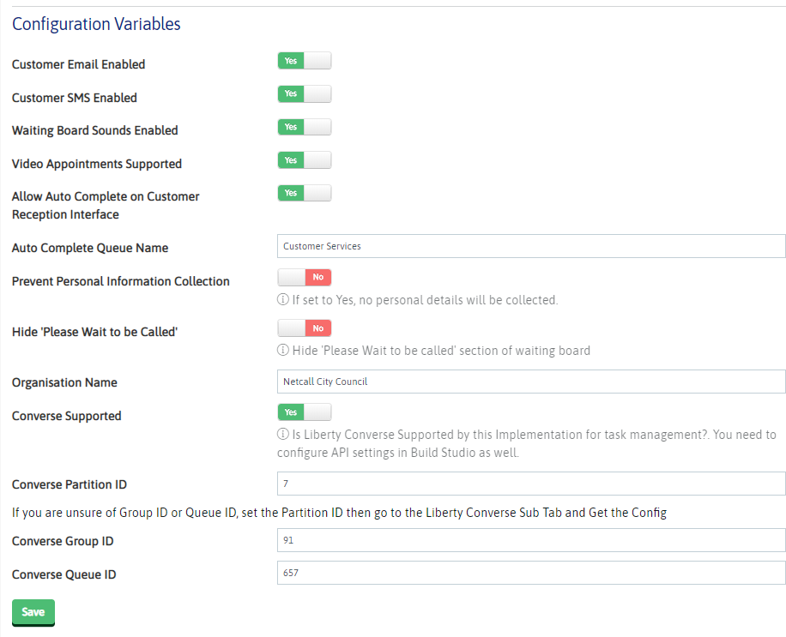Click info icon beside waiting board hint
The image size is (786, 637).
tap(282, 351)
